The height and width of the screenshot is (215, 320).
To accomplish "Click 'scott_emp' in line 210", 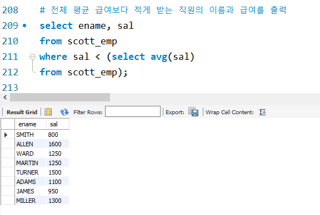I will pos(92,42).
